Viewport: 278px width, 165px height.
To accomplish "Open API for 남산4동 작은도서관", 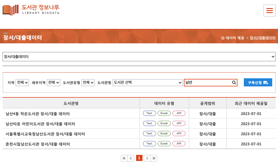I will pos(179,113).
